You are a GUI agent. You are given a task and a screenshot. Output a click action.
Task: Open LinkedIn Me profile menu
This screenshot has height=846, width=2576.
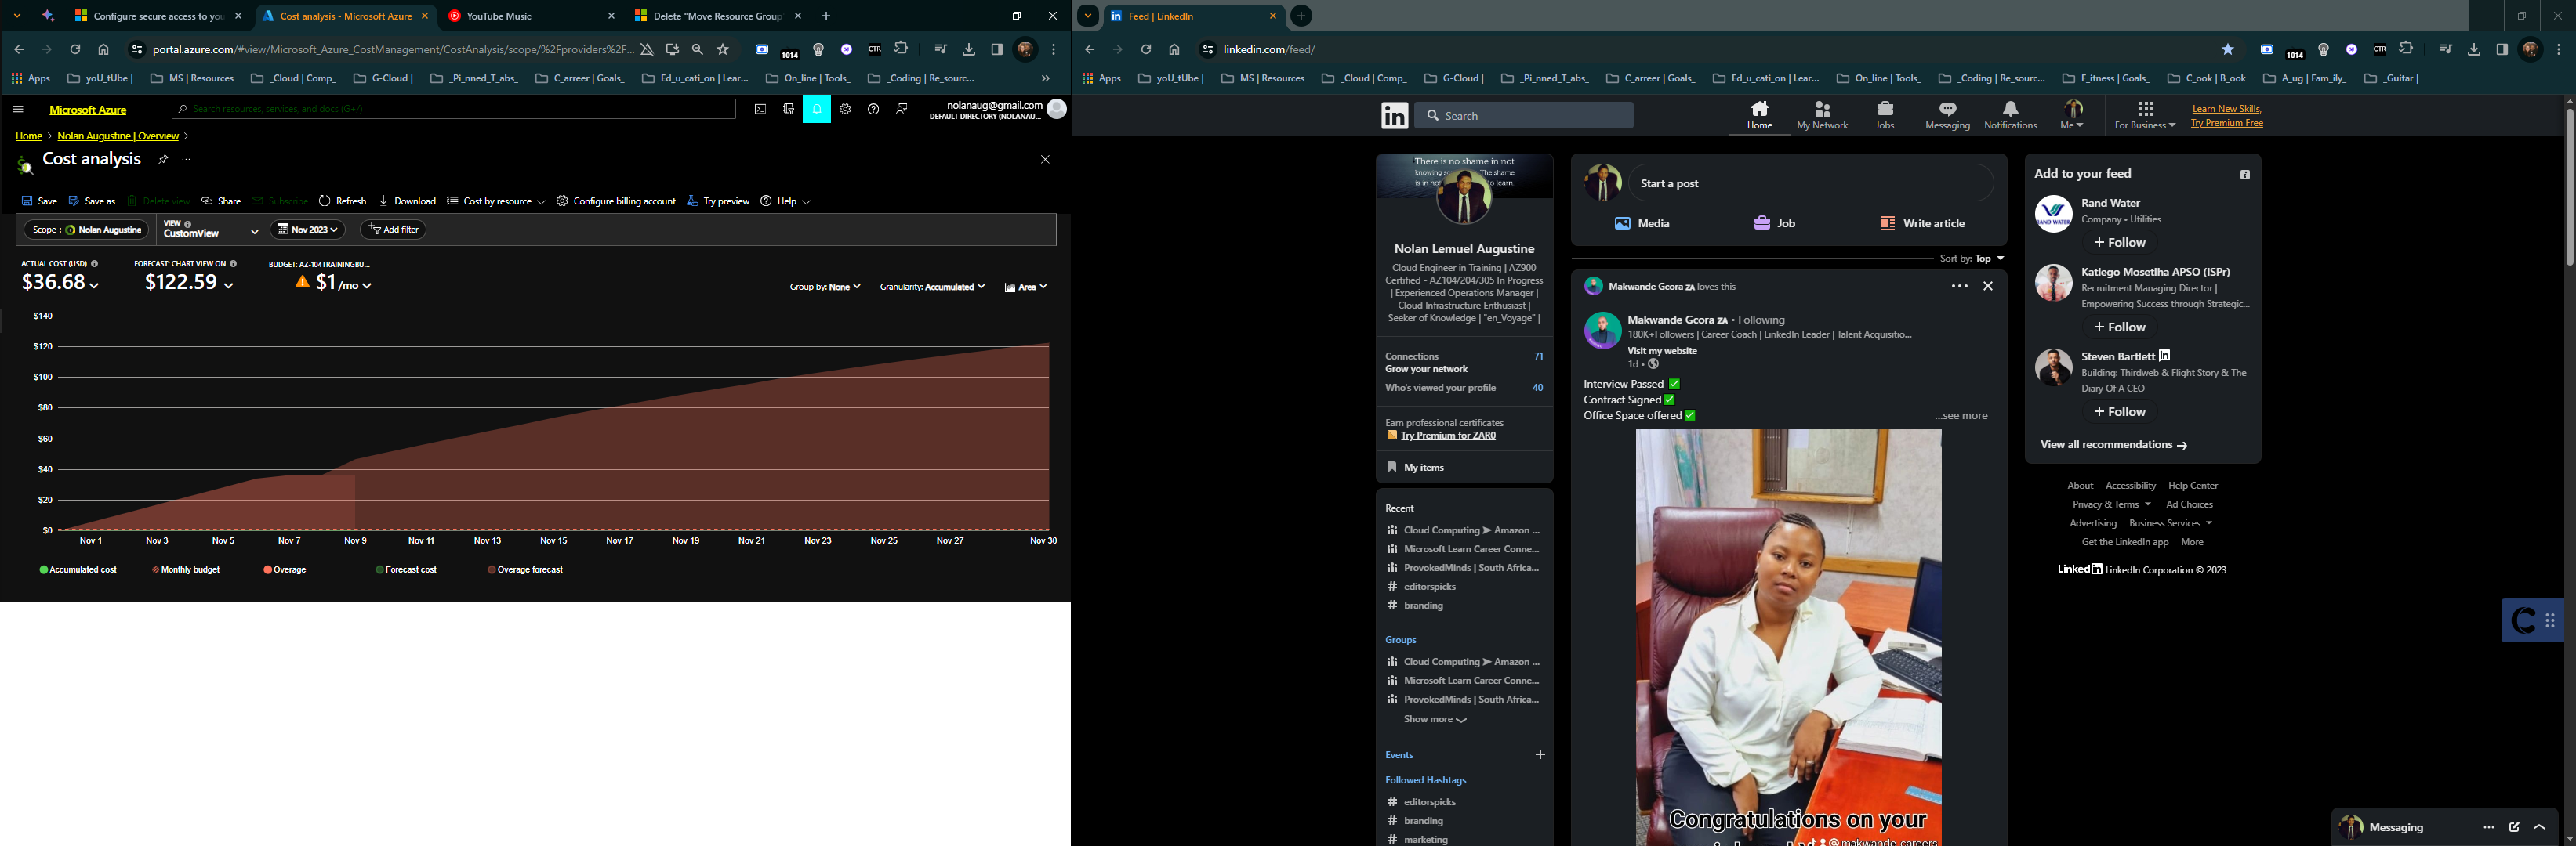2072,116
